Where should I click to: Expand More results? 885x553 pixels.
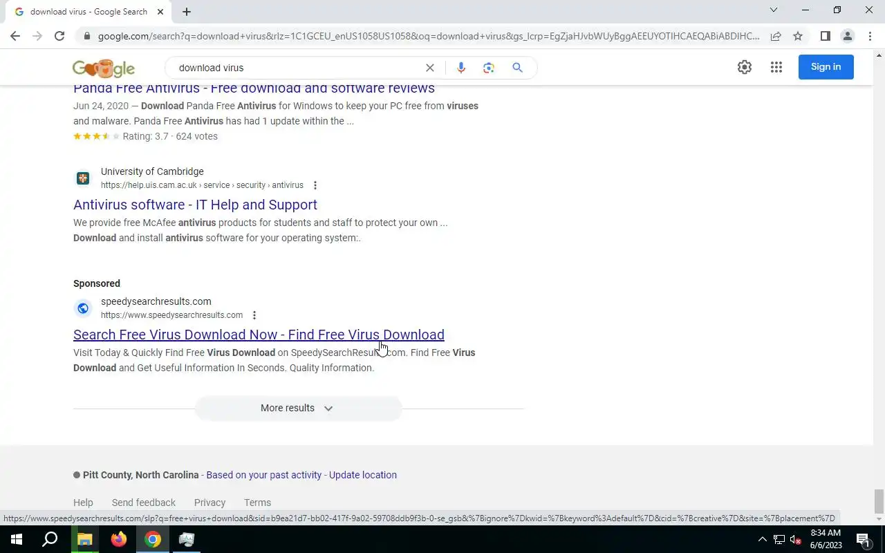pos(298,408)
